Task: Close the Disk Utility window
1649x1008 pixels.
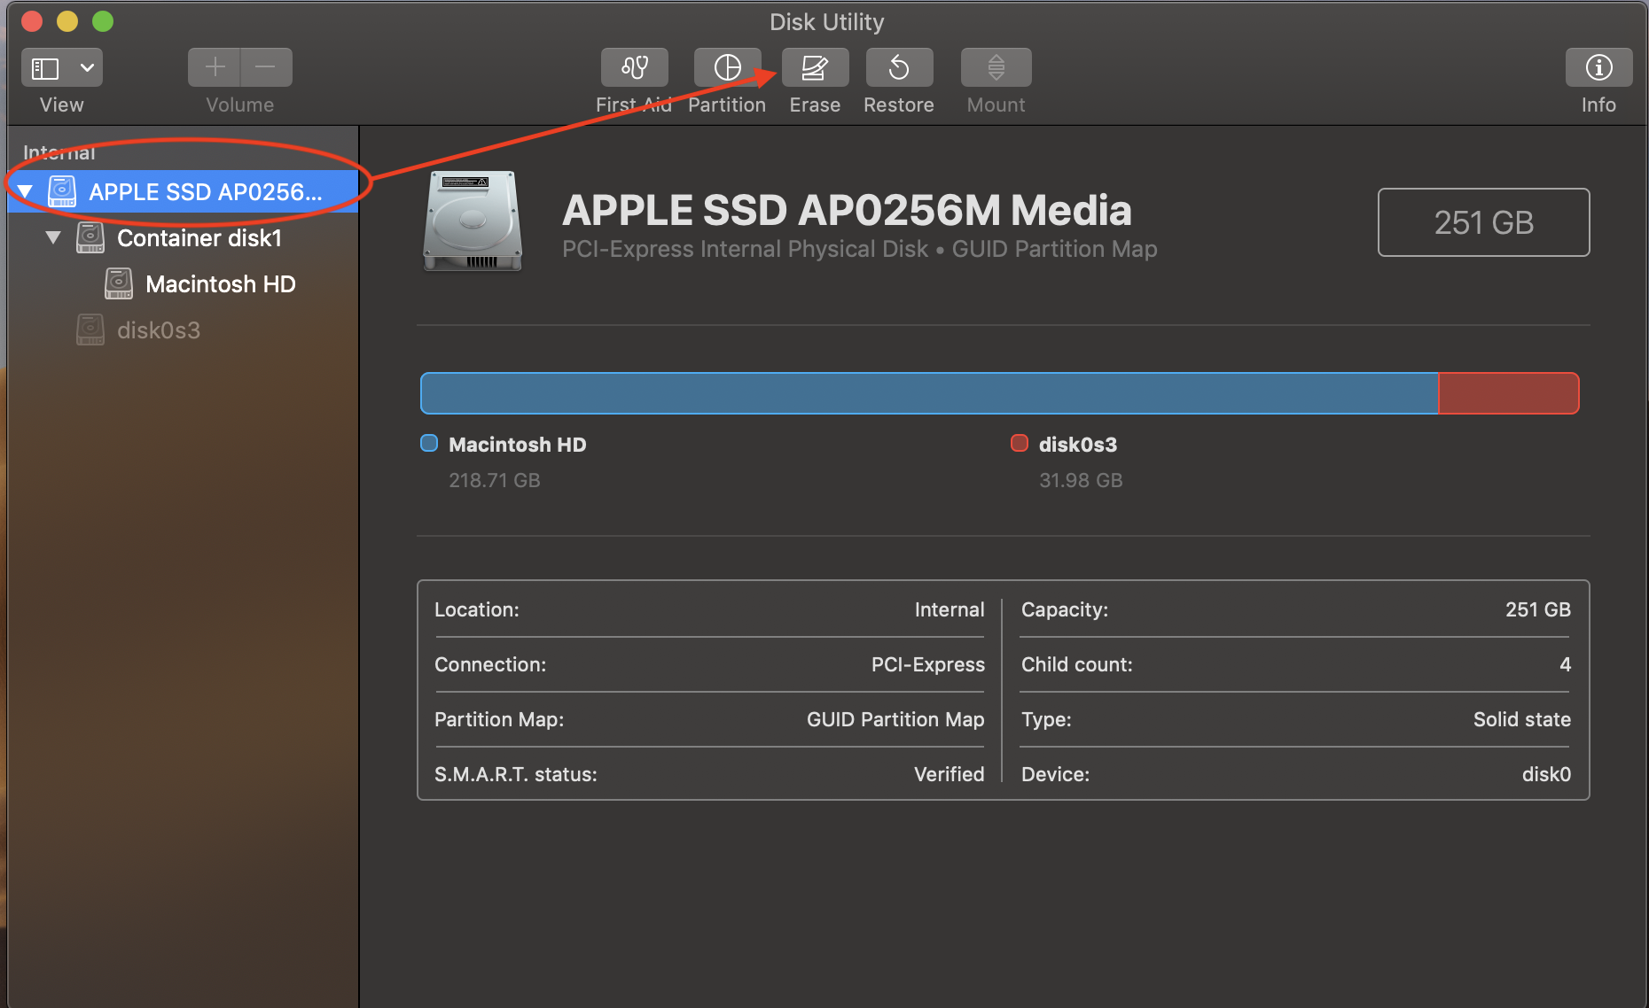Action: pos(32,21)
